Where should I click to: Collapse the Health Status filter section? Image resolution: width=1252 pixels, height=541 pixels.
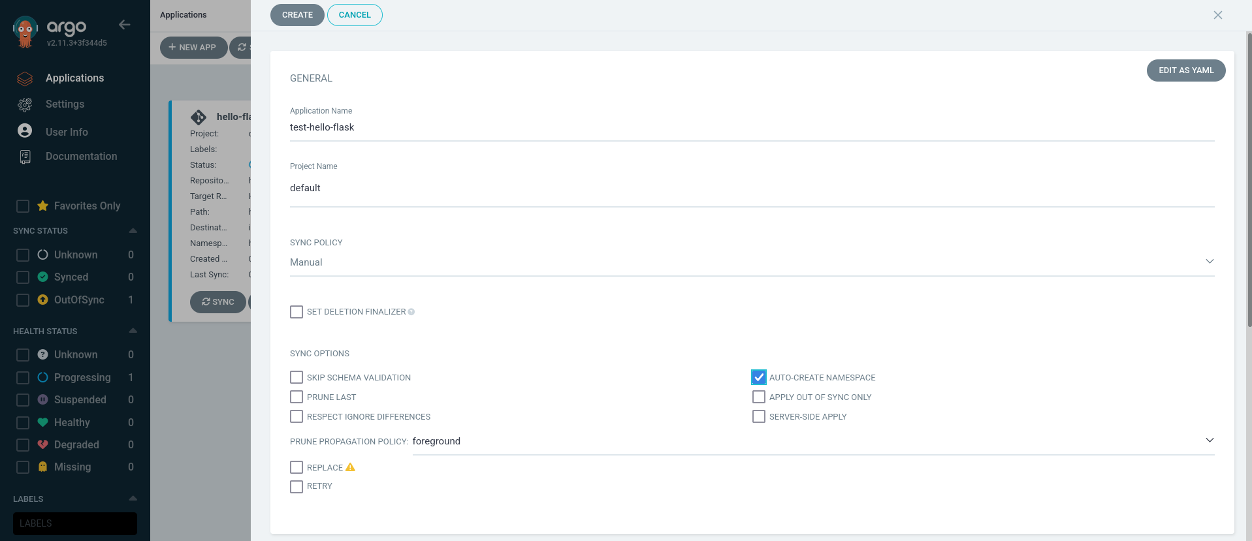(x=133, y=332)
